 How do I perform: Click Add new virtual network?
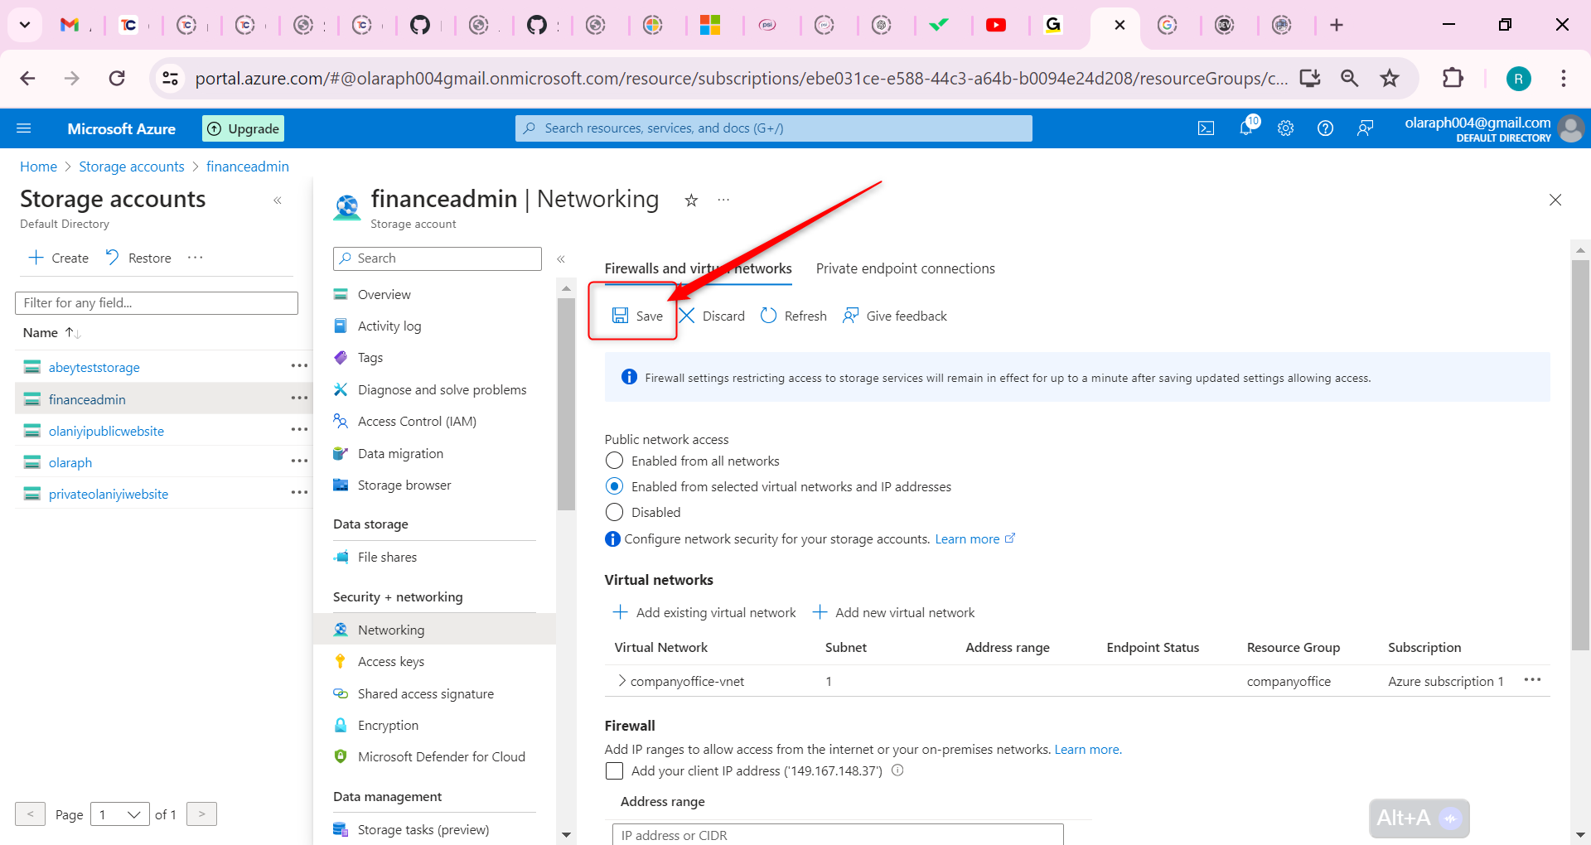(x=893, y=612)
